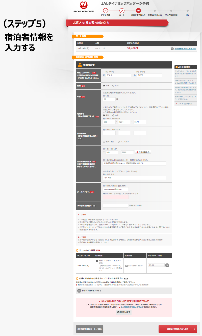202x336 pixels.
Task: Click the 名 katakana field containing タロウ
Action: [x=149, y=75]
